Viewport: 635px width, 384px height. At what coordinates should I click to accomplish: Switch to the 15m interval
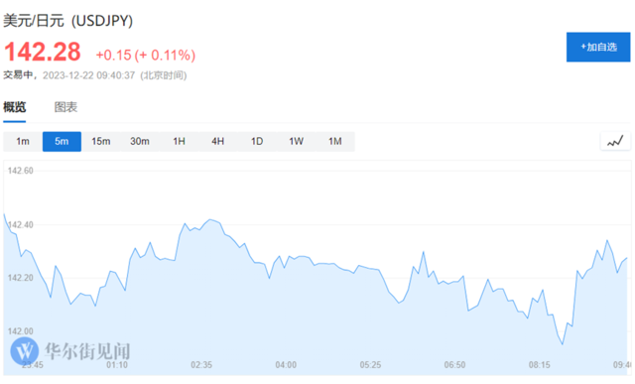pos(101,141)
